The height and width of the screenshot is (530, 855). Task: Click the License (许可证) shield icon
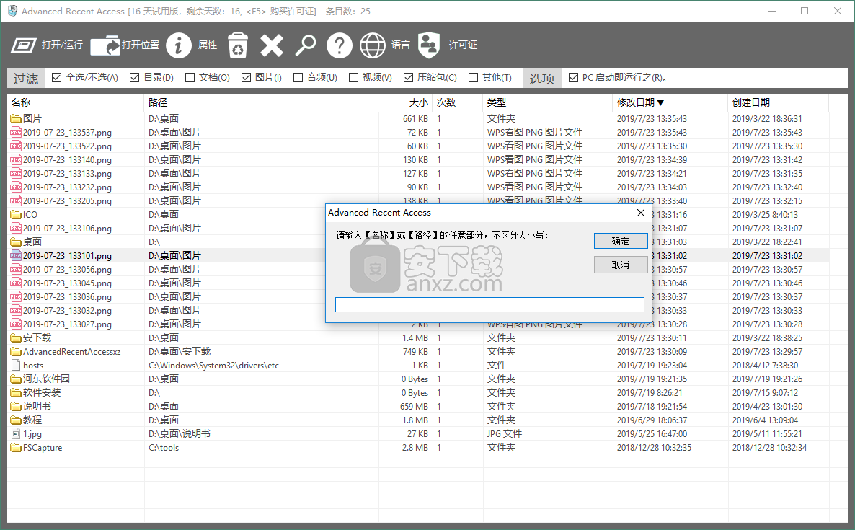pos(429,45)
